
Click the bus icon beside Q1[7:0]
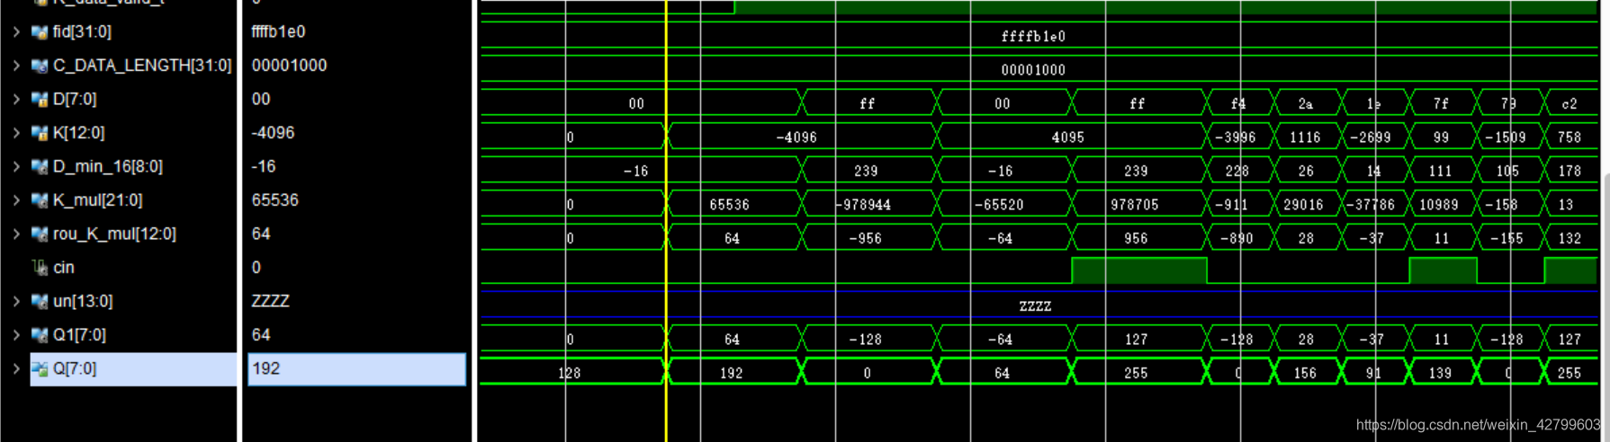[40, 335]
